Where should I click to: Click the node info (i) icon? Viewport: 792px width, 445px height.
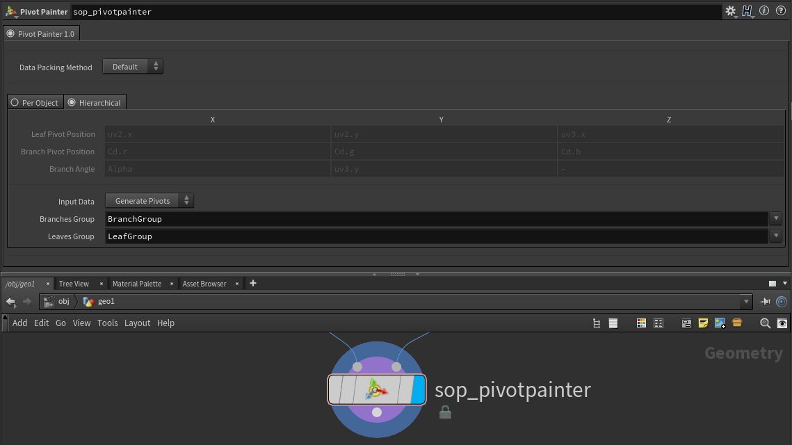(x=764, y=11)
